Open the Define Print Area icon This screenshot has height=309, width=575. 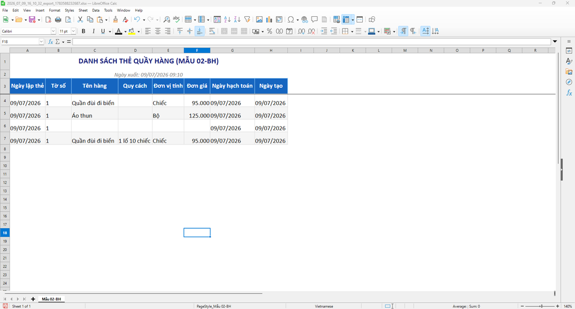pyautogui.click(x=336, y=20)
